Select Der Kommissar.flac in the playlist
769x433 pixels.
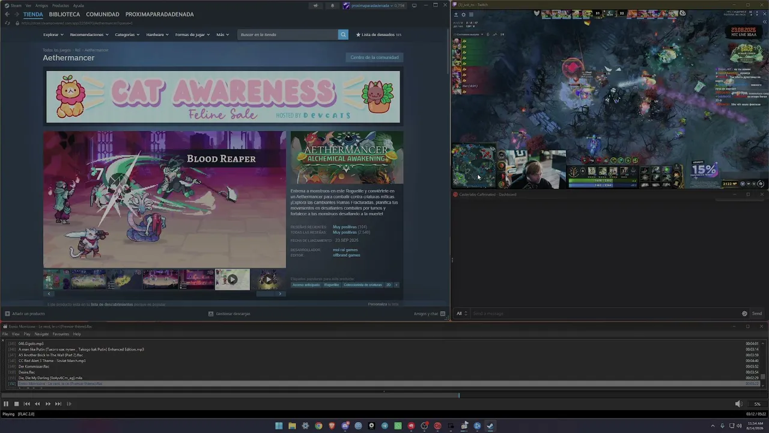tap(34, 366)
